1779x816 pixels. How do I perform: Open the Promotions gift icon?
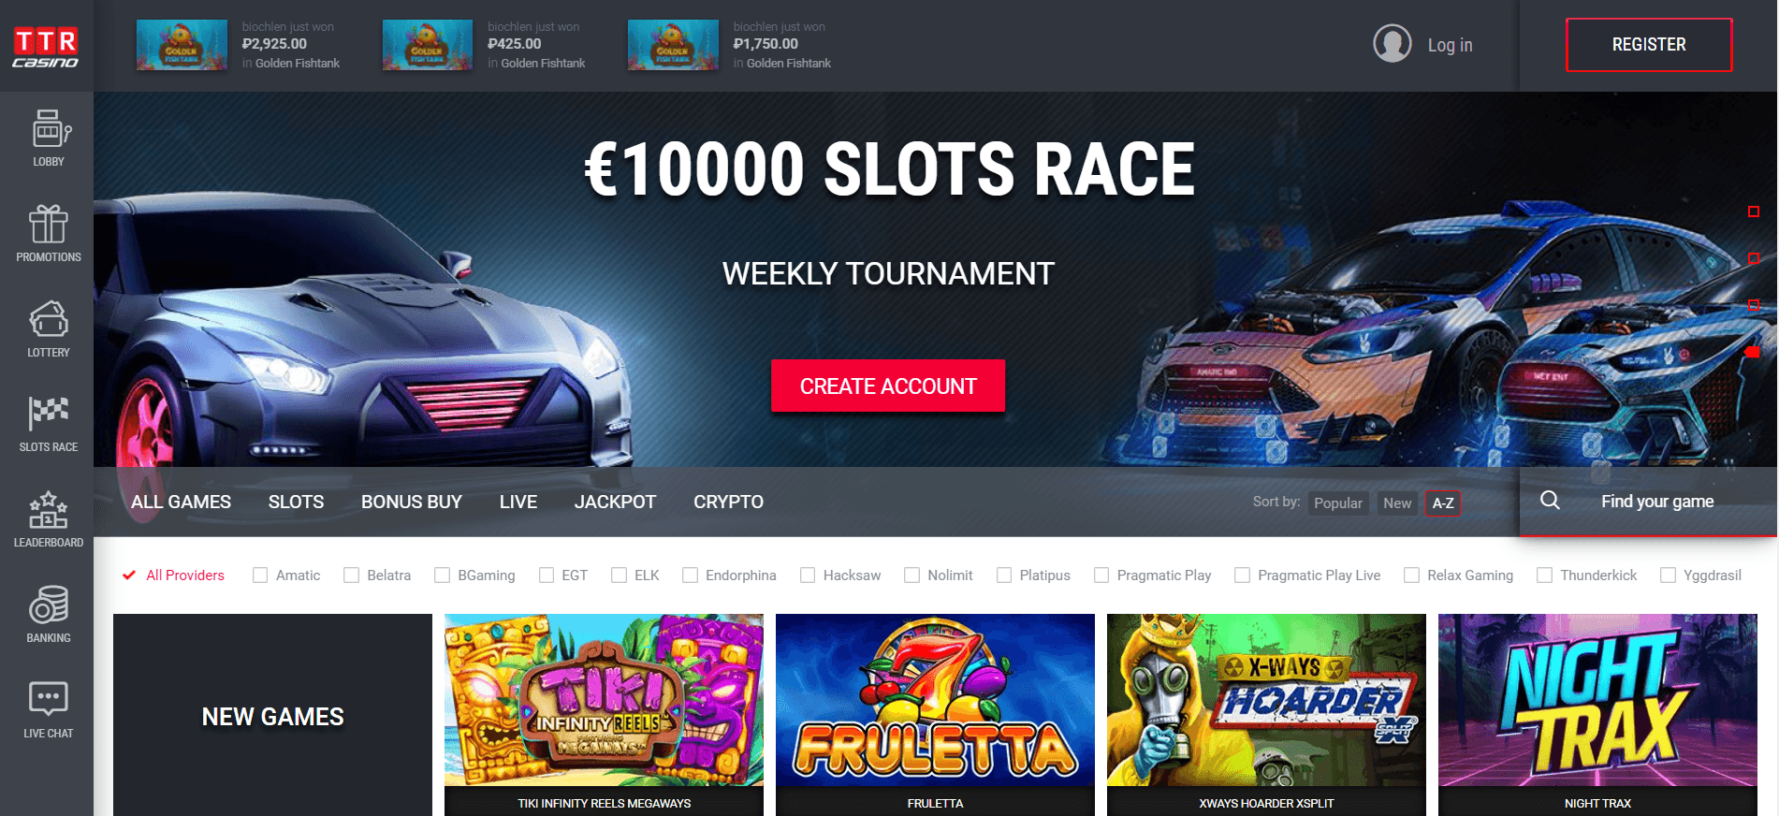click(x=49, y=224)
